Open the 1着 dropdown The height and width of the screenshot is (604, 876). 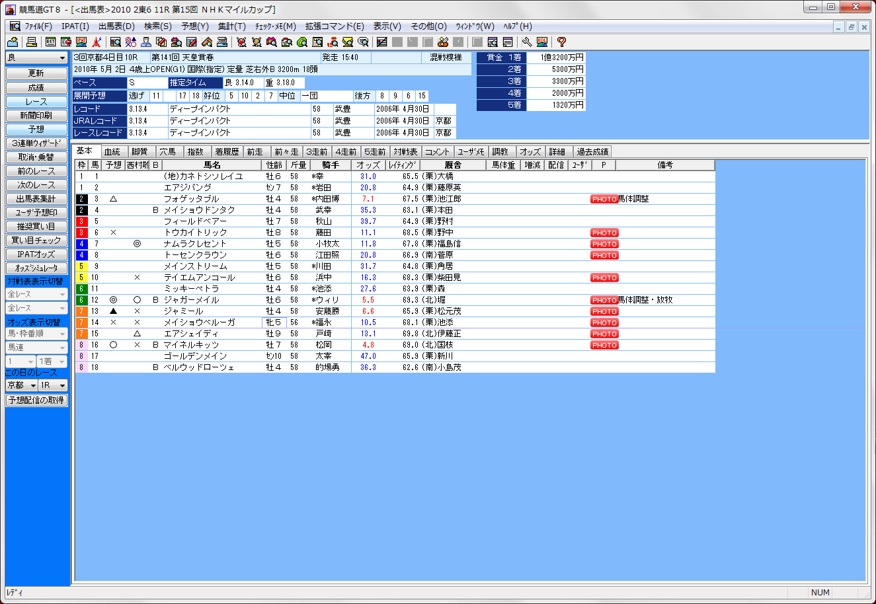click(x=52, y=361)
